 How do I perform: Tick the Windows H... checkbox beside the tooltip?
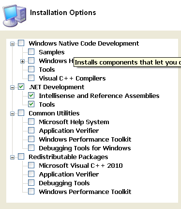coord(31,61)
